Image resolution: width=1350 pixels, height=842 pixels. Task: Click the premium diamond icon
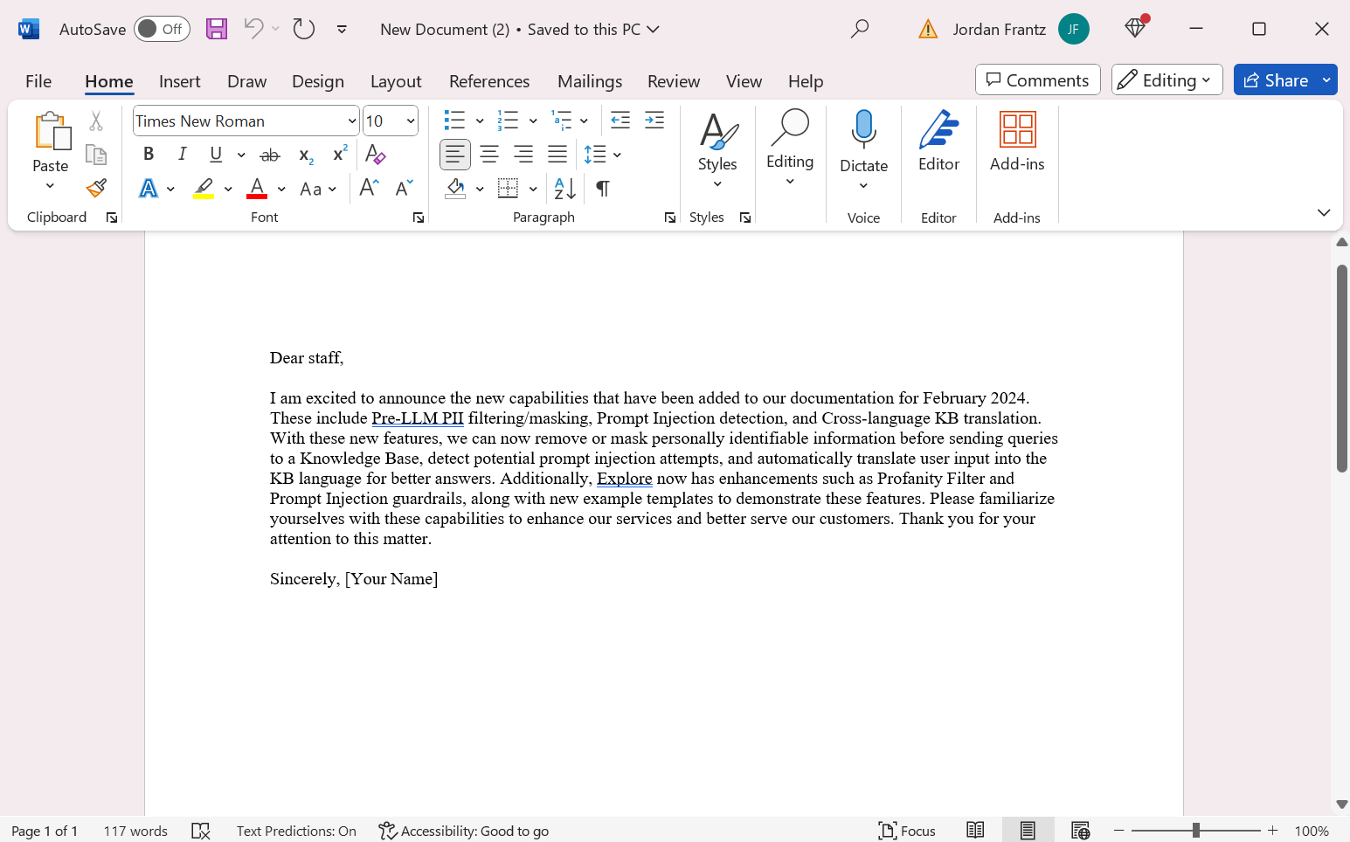[1135, 28]
